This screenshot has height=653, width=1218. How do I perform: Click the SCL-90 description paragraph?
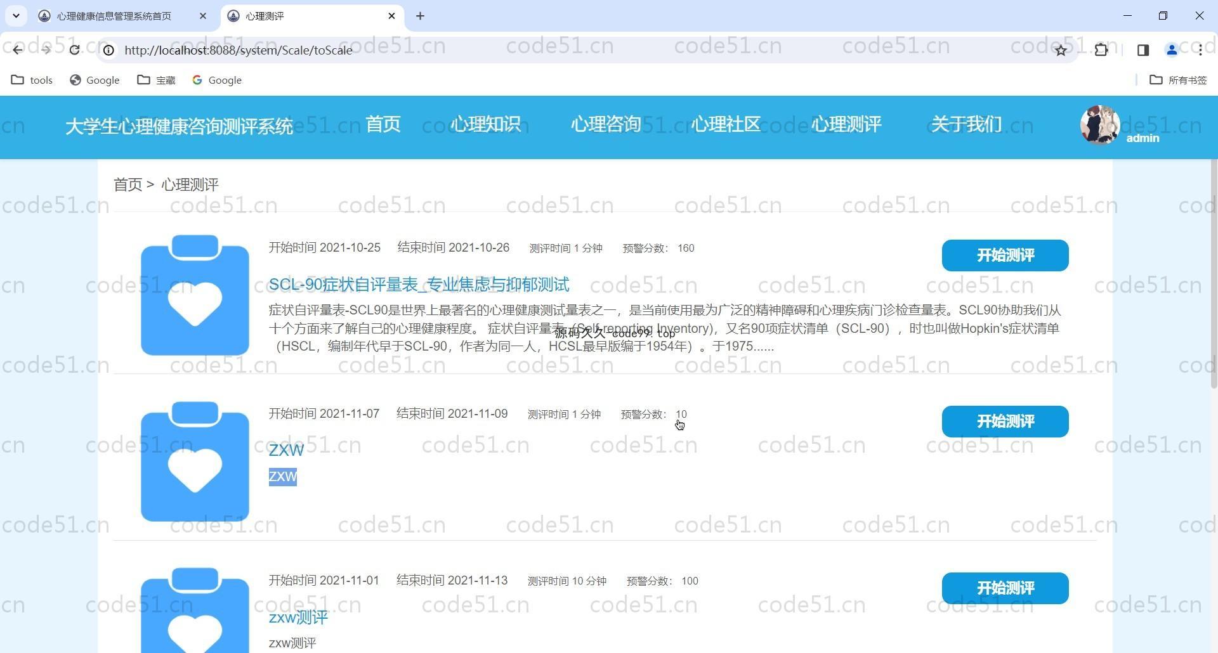tap(664, 328)
